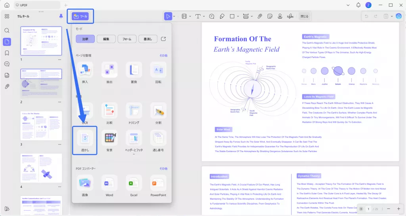The width and height of the screenshot is (406, 216).
Task: Select the UPDF document tab
Action: pos(37,5)
